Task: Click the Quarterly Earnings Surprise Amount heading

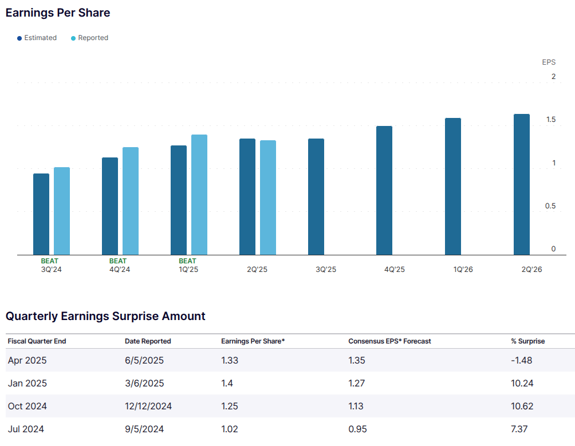Action: pos(104,316)
